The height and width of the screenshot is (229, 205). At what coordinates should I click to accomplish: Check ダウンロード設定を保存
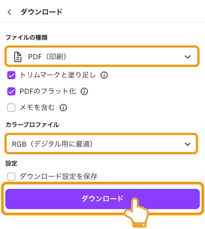[11, 177]
